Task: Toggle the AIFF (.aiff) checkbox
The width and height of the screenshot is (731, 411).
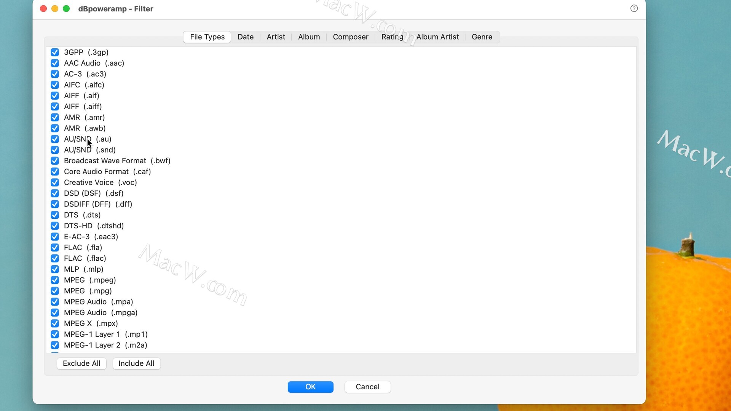Action: point(55,107)
